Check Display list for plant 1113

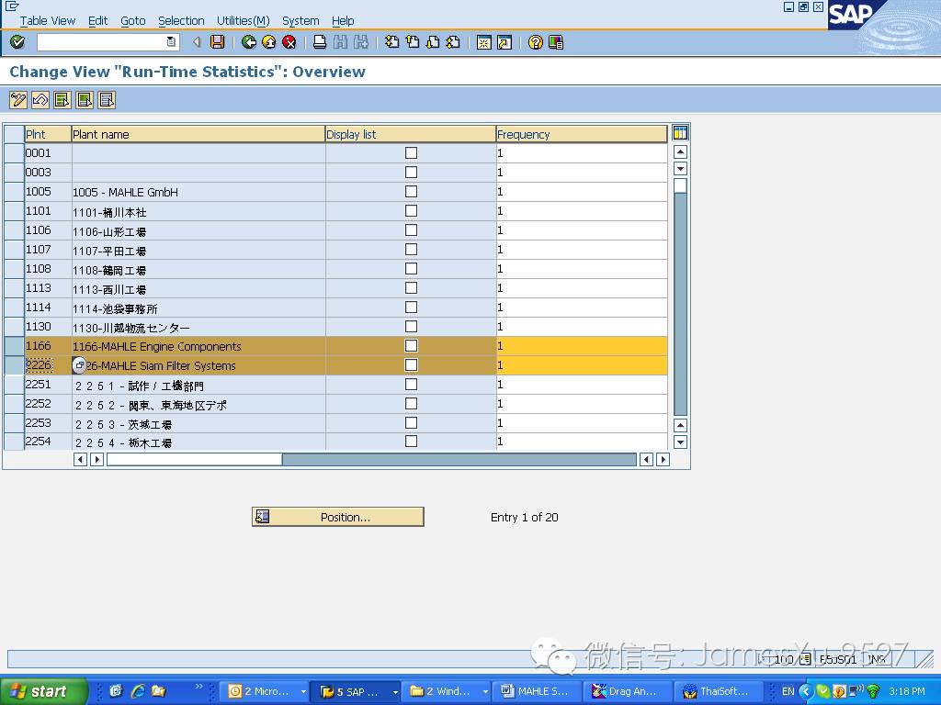[411, 287]
